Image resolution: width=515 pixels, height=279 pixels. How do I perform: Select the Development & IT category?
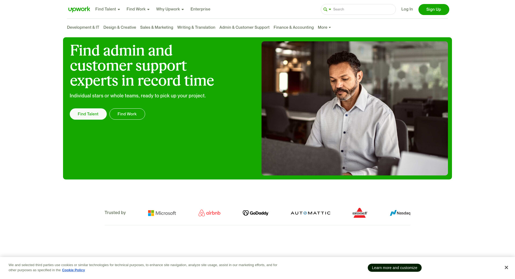coord(83,27)
